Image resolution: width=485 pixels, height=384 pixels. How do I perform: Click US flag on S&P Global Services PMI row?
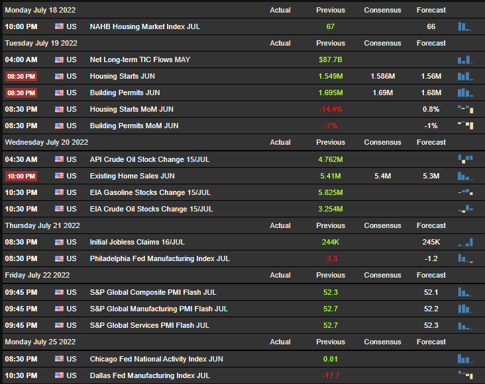pos(59,325)
